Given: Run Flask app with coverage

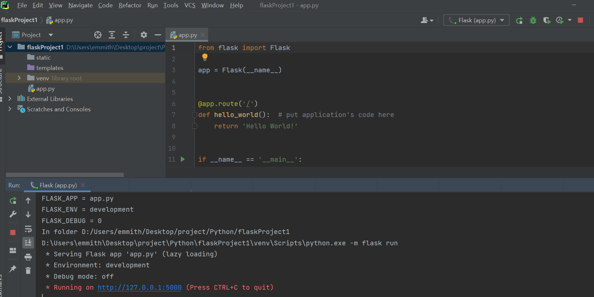Looking at the screenshot, I should pyautogui.click(x=547, y=21).
